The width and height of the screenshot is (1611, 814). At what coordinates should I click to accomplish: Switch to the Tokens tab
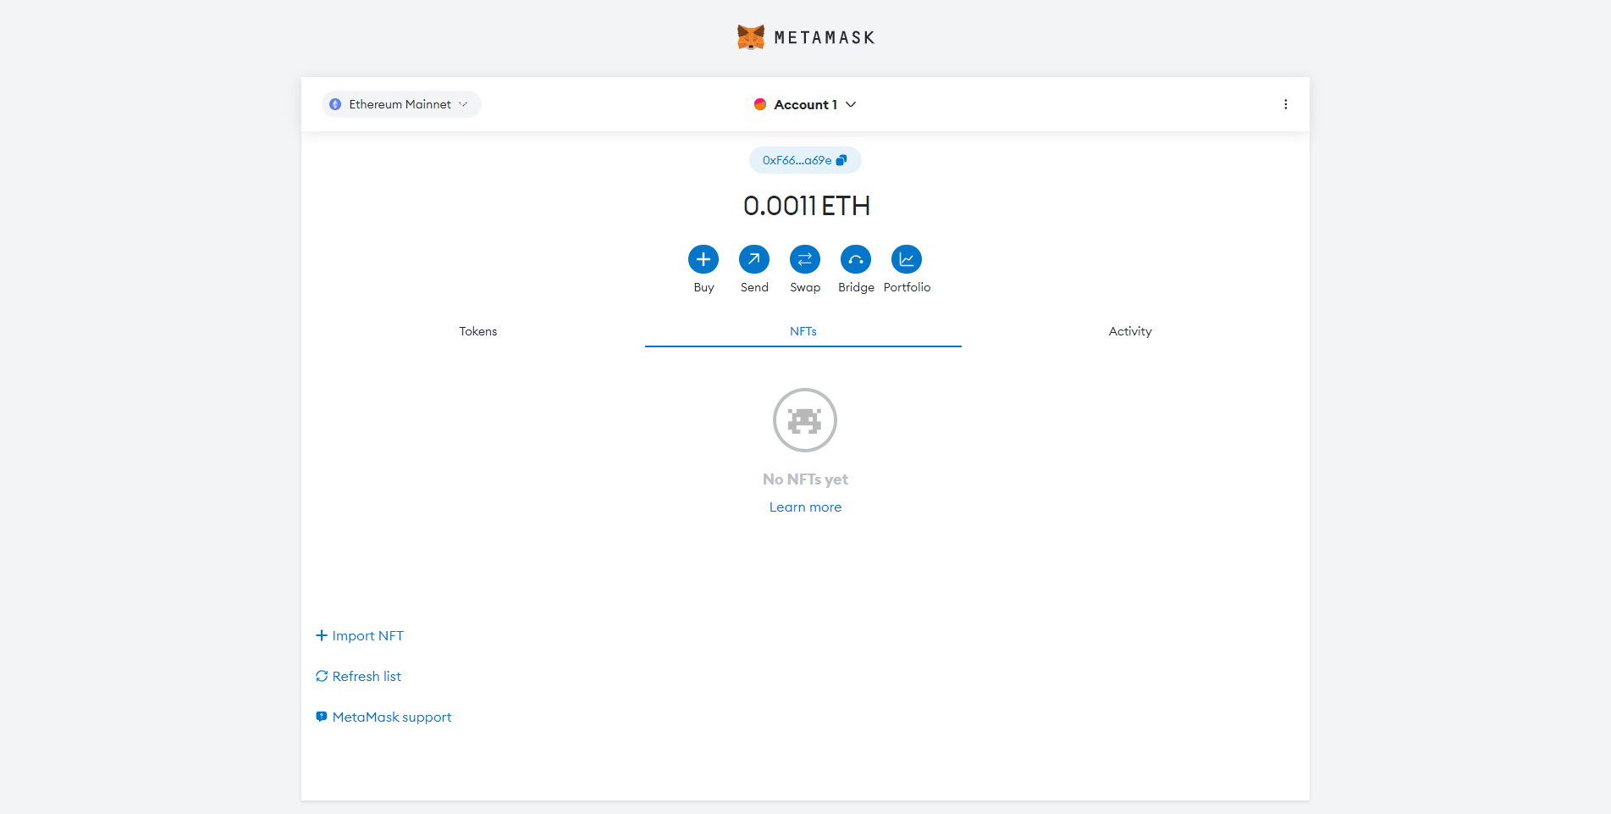(x=478, y=331)
